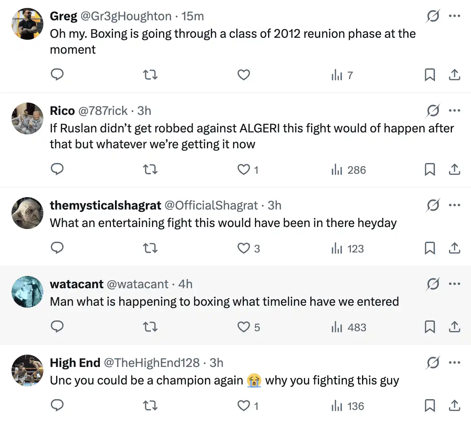
Task: Repost High End's tweet
Action: (x=150, y=406)
